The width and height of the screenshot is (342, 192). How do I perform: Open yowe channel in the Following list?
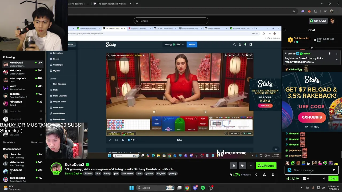23,87
